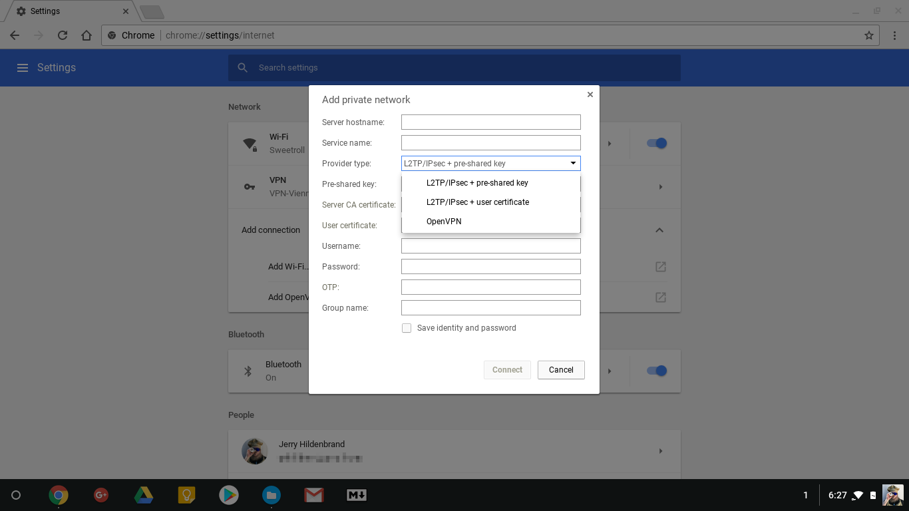
Task: Click the Server hostname field
Action: pos(491,122)
